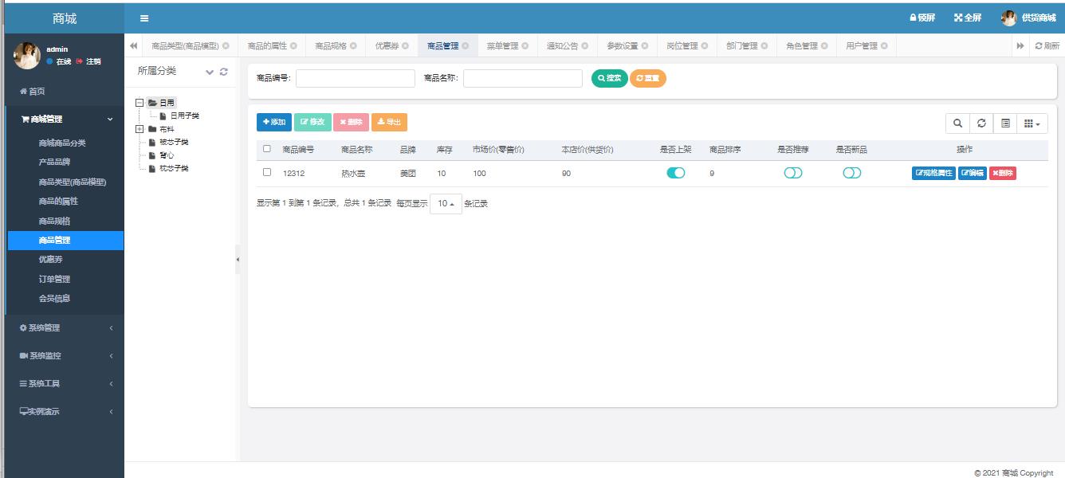Open 订单管理 in the sidebar menu

pyautogui.click(x=54, y=279)
